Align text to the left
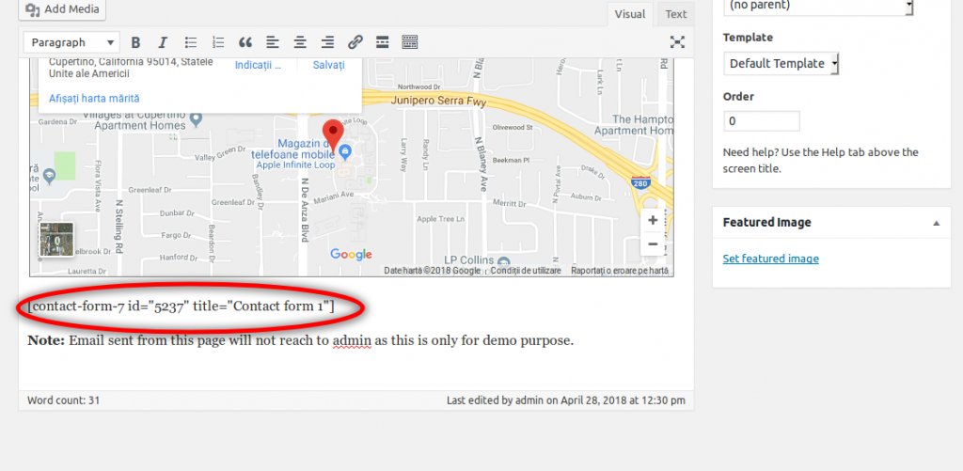963x471 pixels. pos(273,42)
